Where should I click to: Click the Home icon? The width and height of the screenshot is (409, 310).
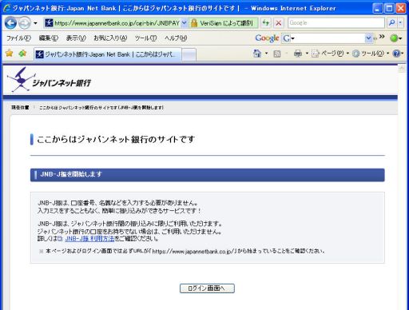point(257,54)
